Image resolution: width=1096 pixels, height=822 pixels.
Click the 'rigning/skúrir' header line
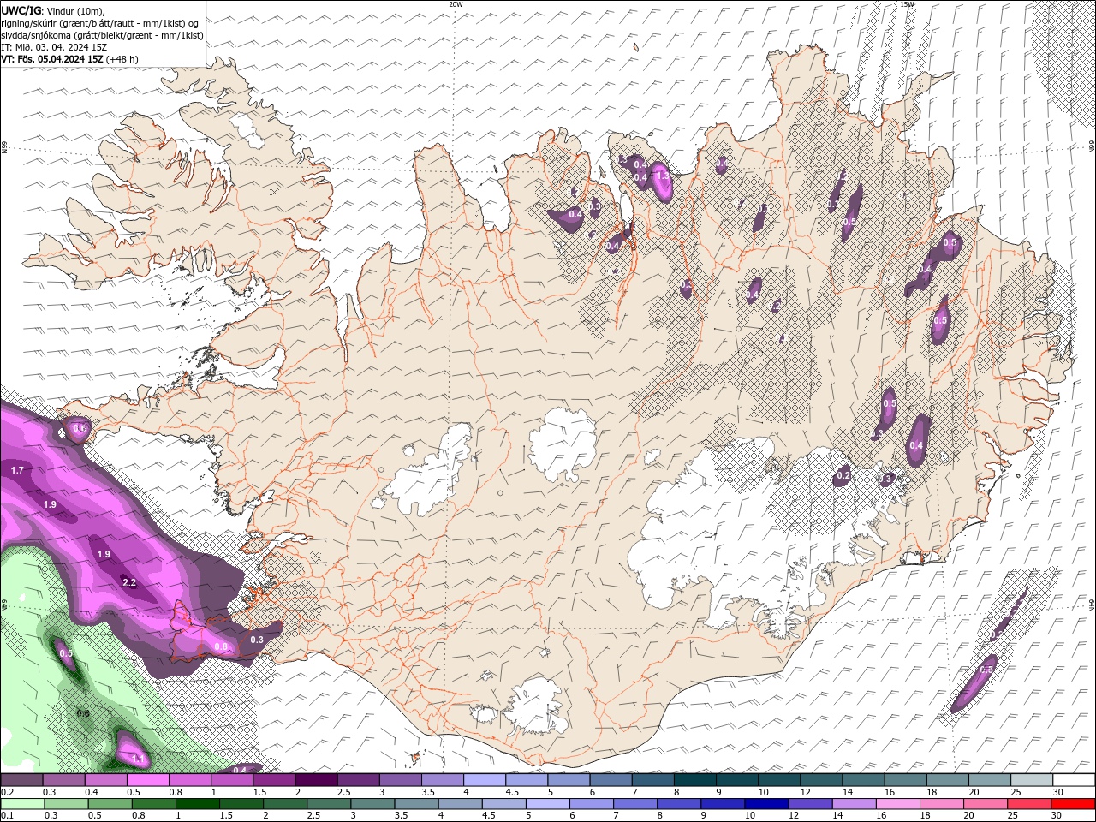click(101, 23)
